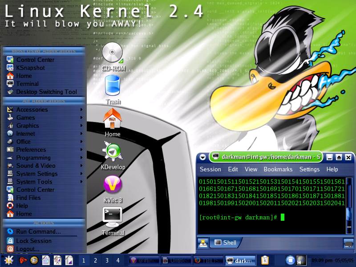Expand the Preferences submenu
356x267 pixels.
tap(44, 150)
